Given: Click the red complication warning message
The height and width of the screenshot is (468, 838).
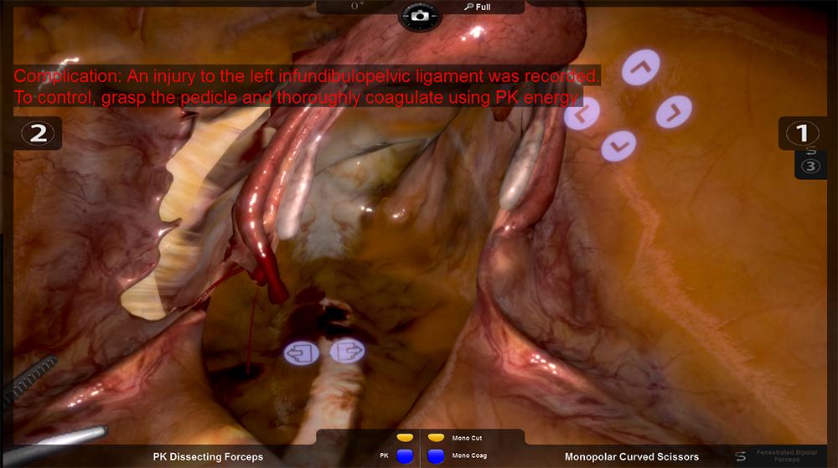Looking at the screenshot, I should [x=307, y=87].
